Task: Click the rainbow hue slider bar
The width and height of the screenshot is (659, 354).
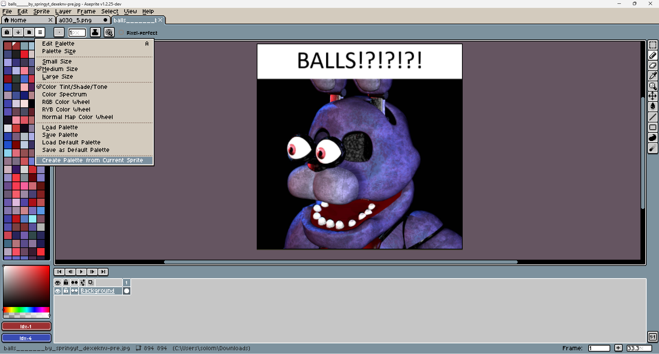Action: (x=26, y=310)
